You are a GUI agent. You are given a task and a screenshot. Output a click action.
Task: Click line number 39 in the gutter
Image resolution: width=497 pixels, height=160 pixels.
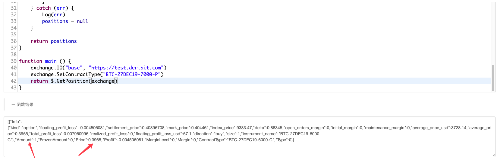point(14,61)
